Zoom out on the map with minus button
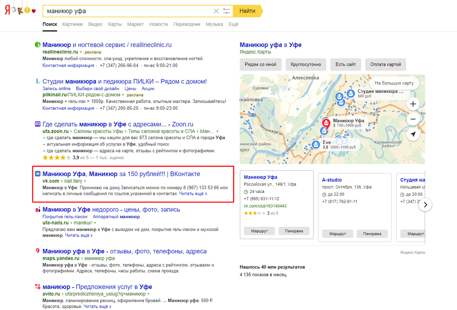Viewport: 457px width, 310px height. (x=413, y=119)
